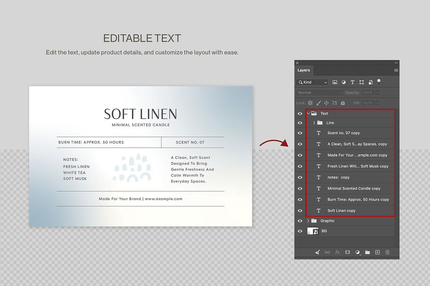The width and height of the screenshot is (430, 286).
Task: Create a new layer plus icon
Action: tap(377, 252)
